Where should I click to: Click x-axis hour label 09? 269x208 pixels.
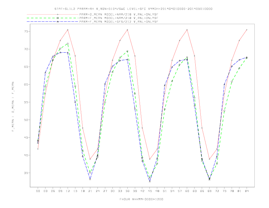point(60,191)
